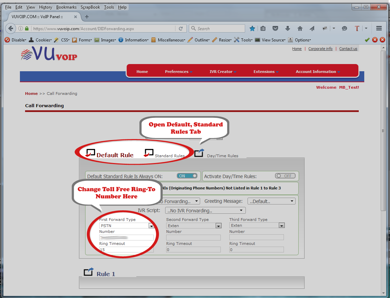
Task: Click the URL address bar
Action: pyautogui.click(x=103, y=28)
